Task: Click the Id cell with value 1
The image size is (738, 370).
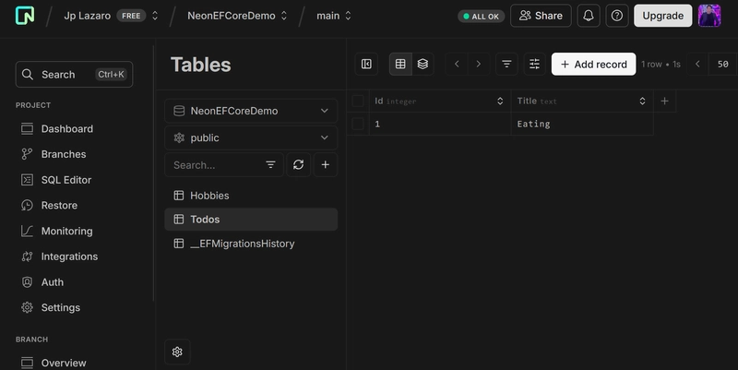Action: 440,124
